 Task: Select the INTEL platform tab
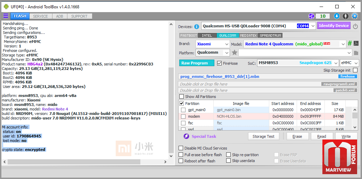[207, 36]
